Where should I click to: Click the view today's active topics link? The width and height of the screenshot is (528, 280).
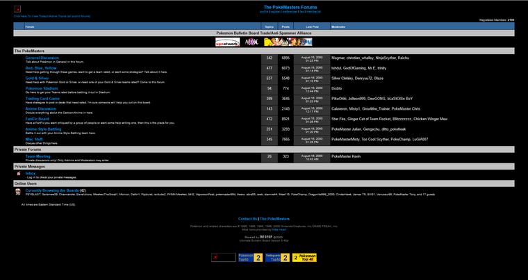pyautogui.click(x=52, y=16)
